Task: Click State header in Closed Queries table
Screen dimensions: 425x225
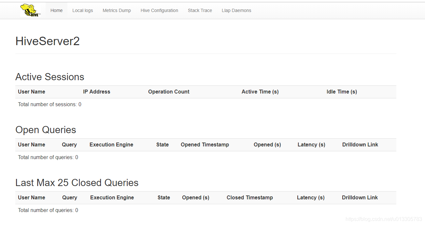Action: click(x=164, y=197)
